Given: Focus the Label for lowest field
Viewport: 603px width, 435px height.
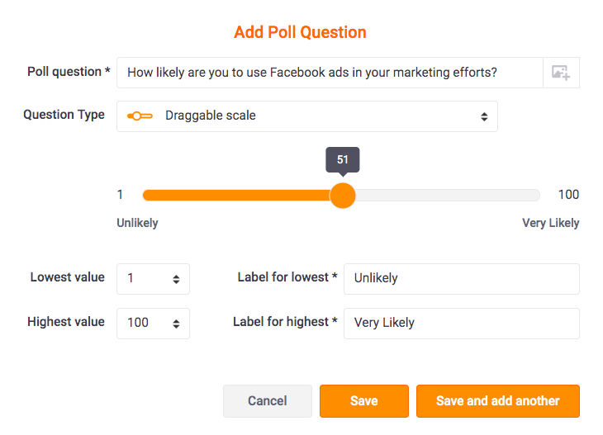Looking at the screenshot, I should (462, 279).
